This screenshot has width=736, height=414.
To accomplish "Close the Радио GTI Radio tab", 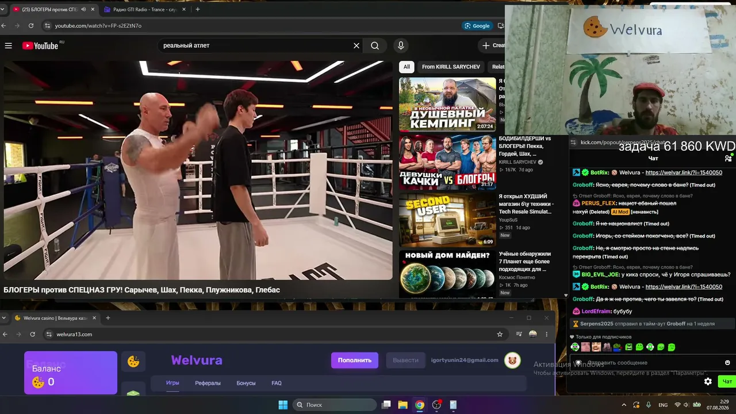I will 183,9.
